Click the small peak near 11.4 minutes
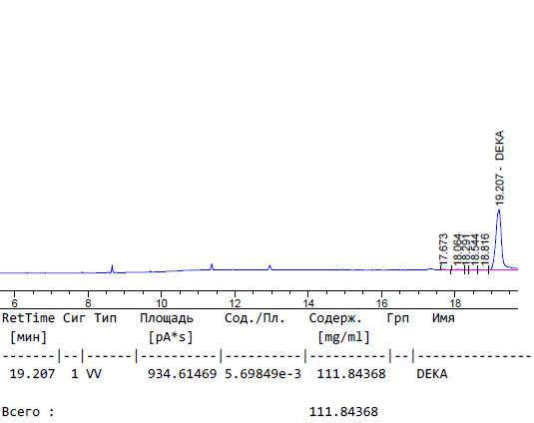The height and width of the screenshot is (423, 534). tap(212, 266)
